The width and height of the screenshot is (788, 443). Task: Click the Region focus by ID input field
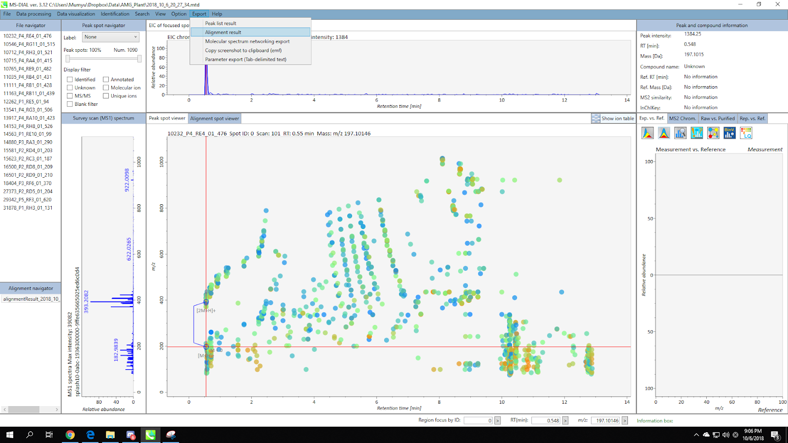[x=478, y=420]
